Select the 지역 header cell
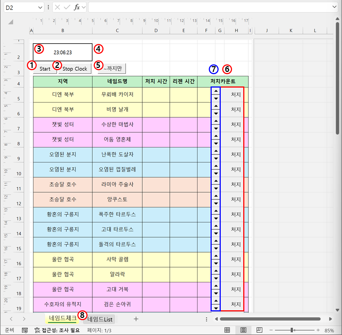 [63, 81]
